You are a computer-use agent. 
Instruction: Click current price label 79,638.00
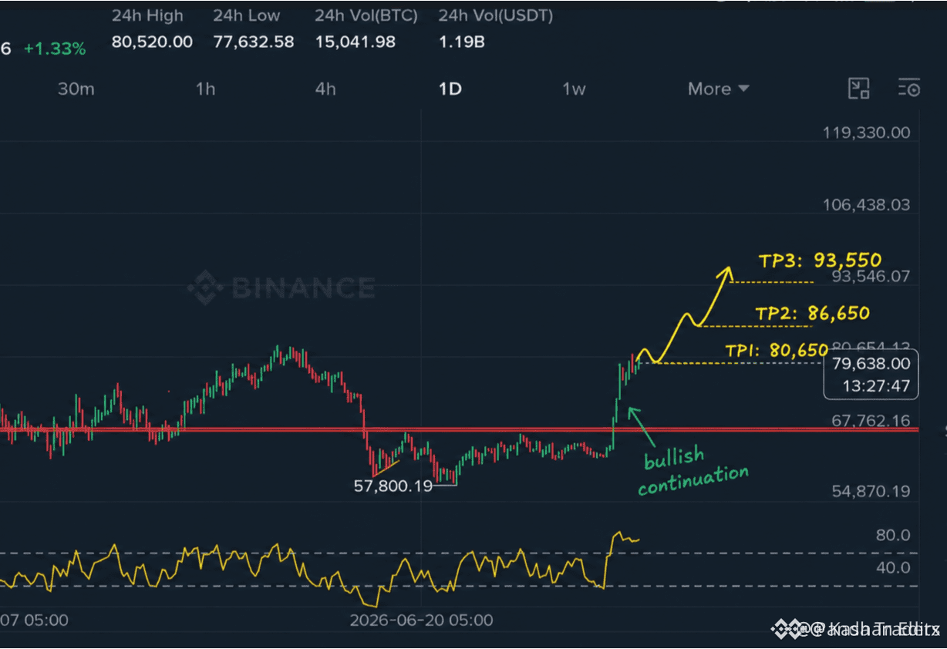tap(871, 364)
